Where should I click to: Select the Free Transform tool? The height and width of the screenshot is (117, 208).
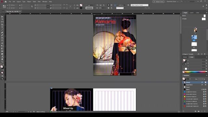pyautogui.click(x=2, y=46)
